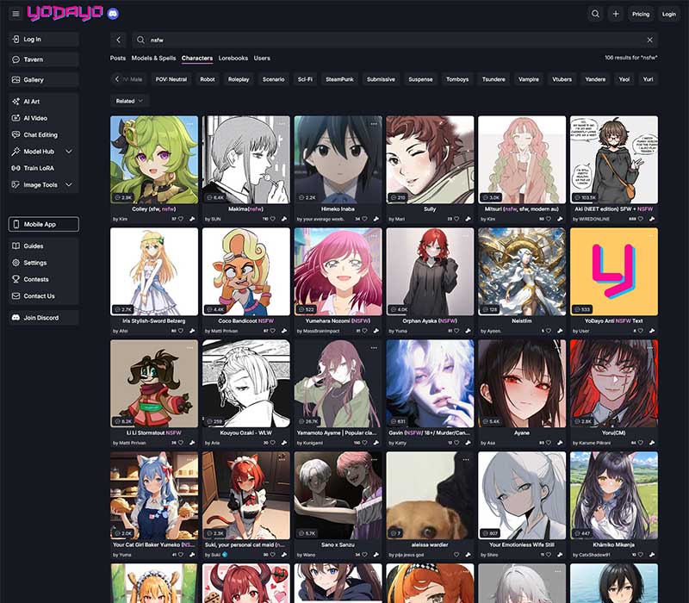
Task: Open the hamburger menu icon
Action: (x=16, y=14)
